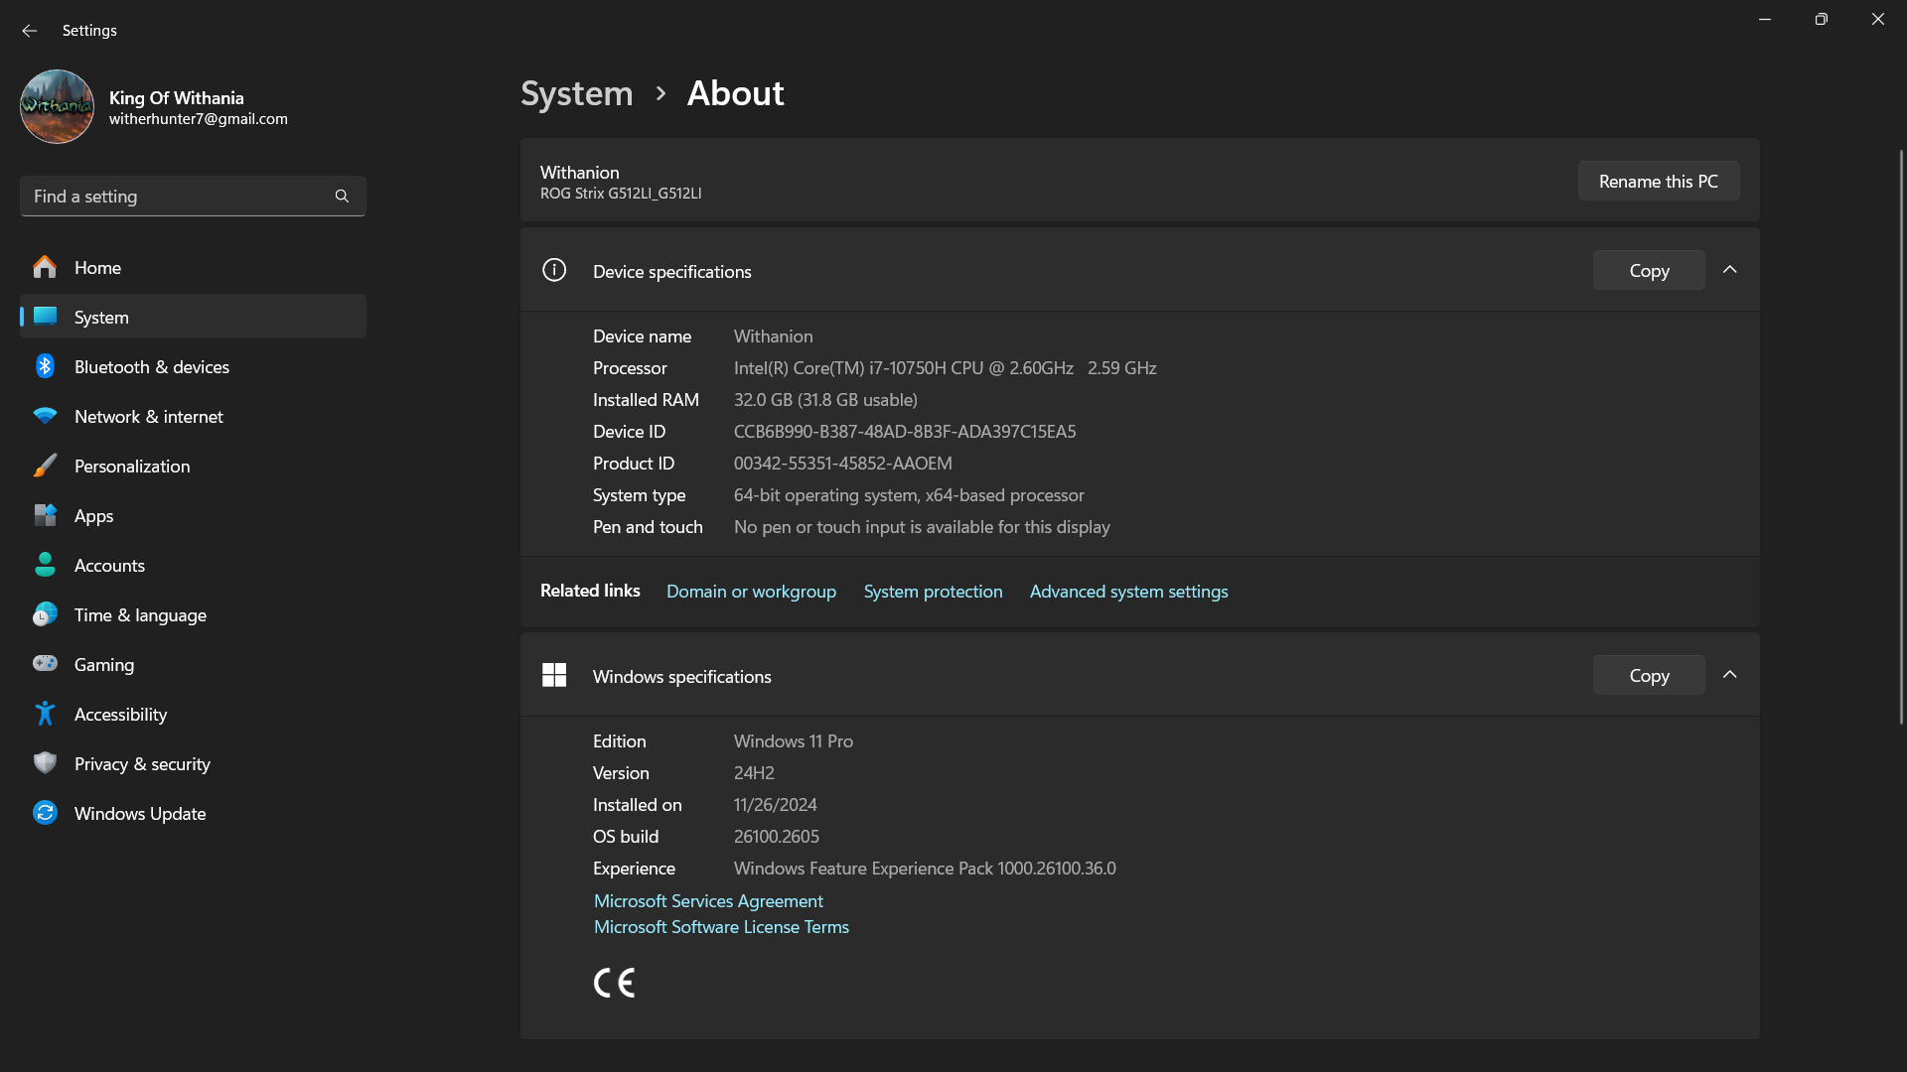
Task: Click the Device specifications info icon
Action: tap(554, 270)
